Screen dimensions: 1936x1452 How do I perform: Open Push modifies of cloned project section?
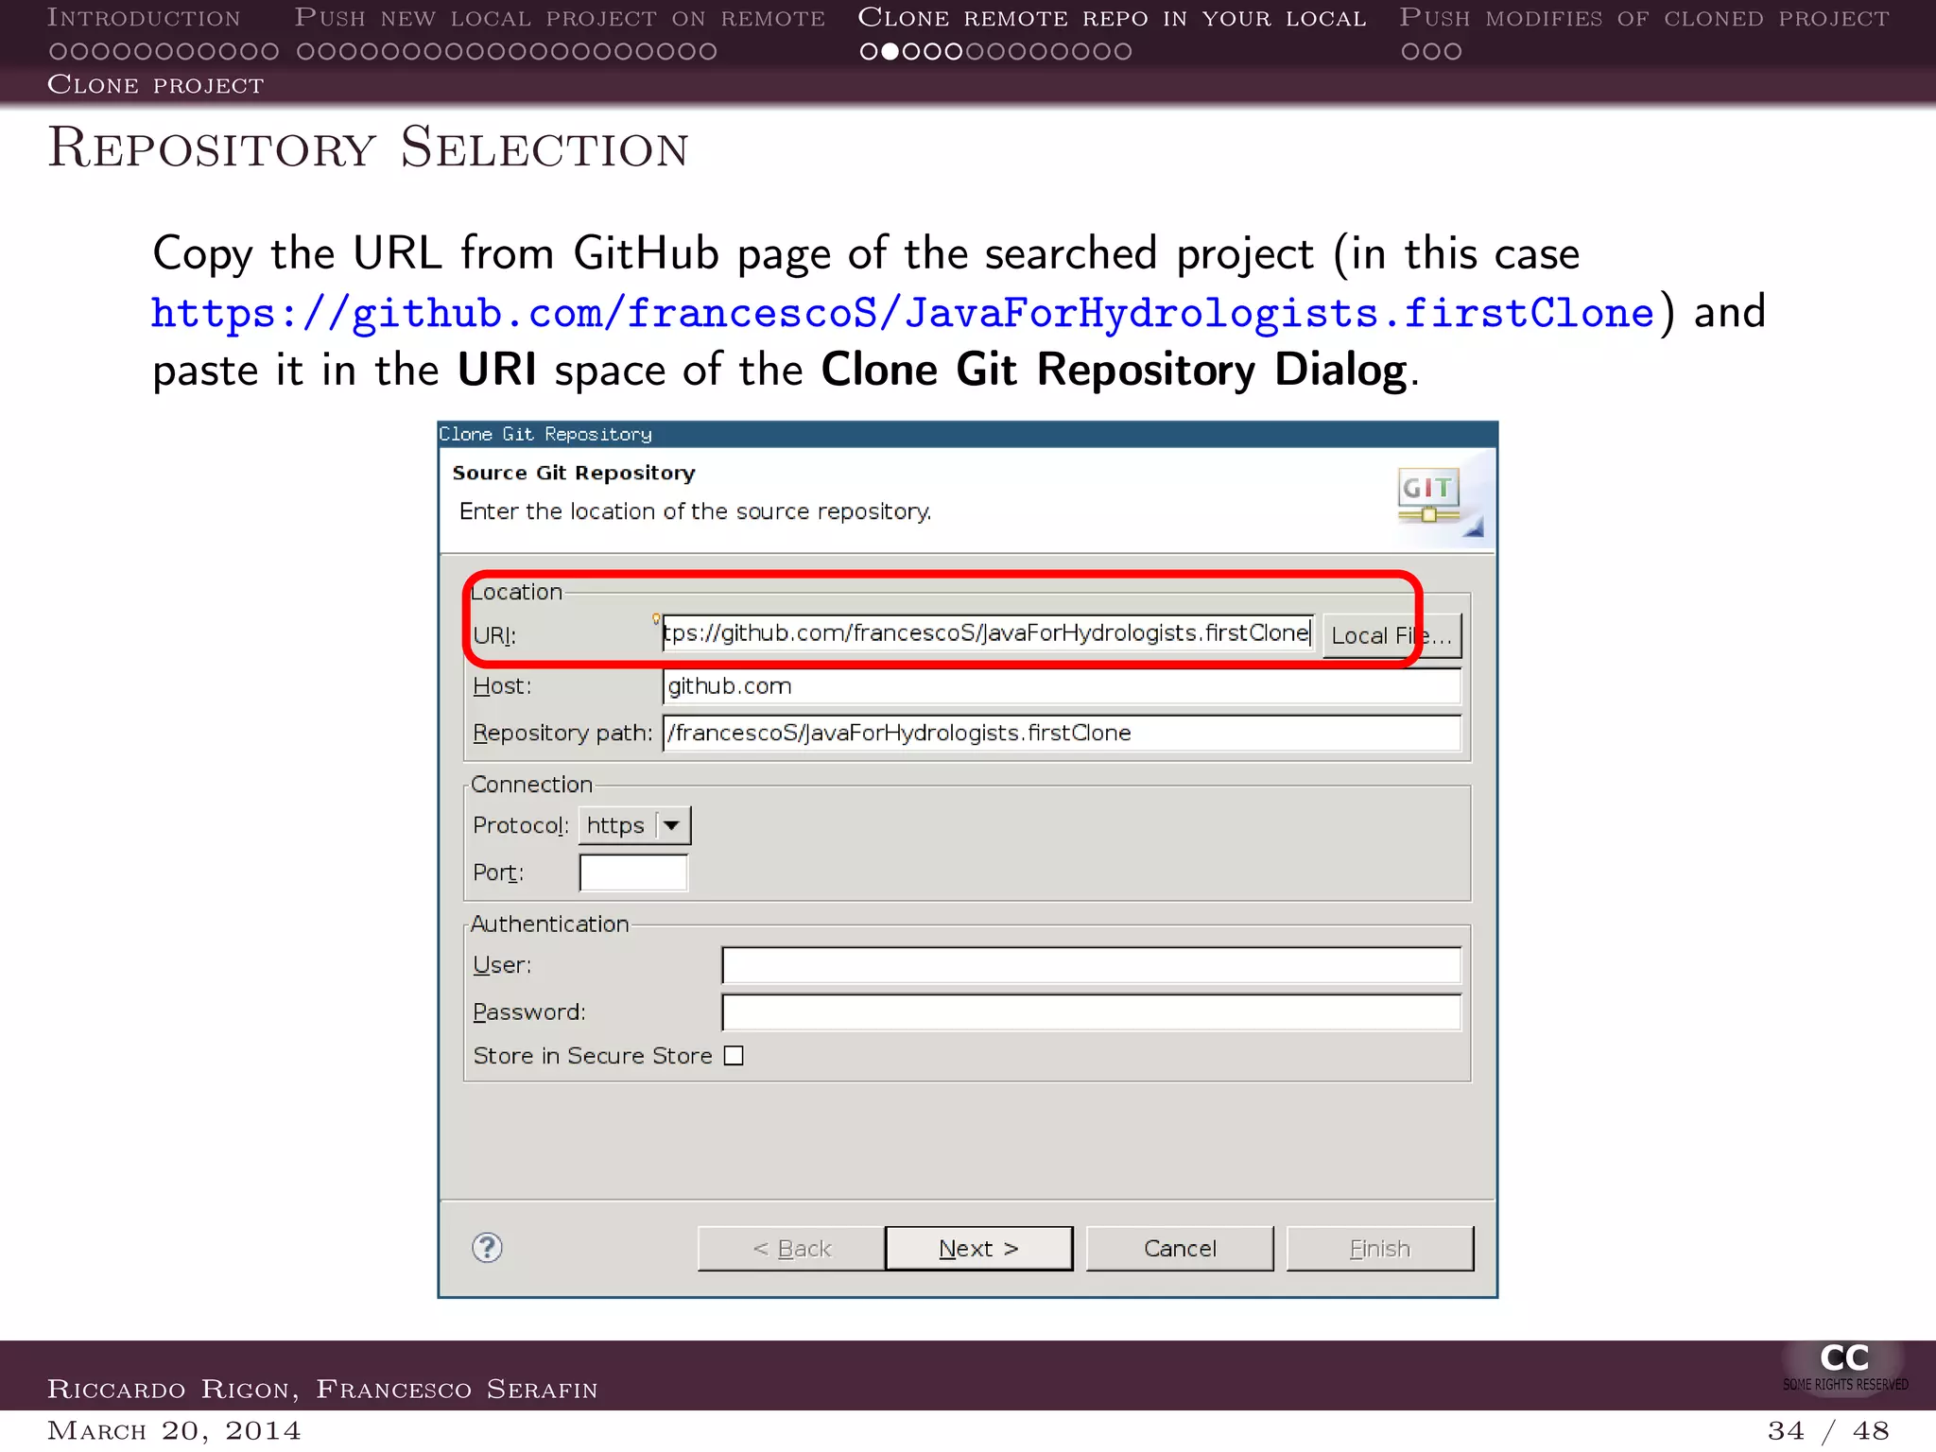pos(1644,17)
